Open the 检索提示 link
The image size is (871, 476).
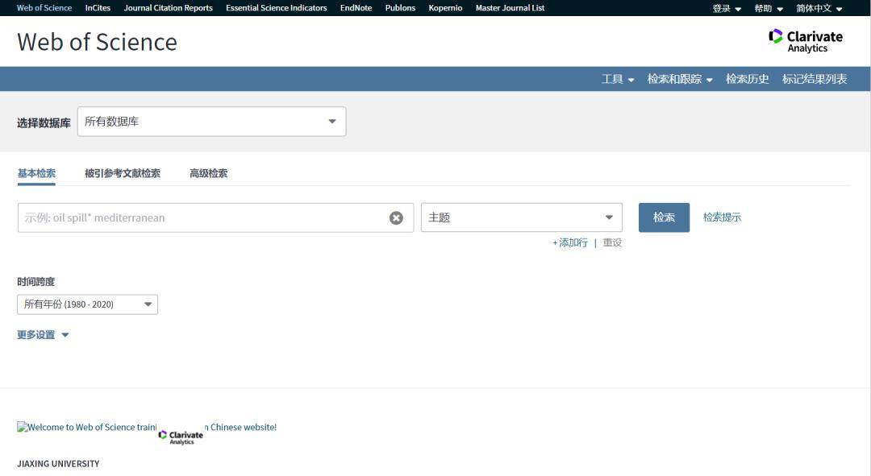coord(722,217)
